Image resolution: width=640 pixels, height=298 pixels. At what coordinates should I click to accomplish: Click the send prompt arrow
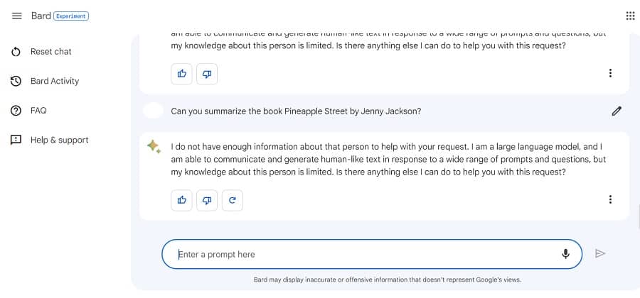point(600,253)
